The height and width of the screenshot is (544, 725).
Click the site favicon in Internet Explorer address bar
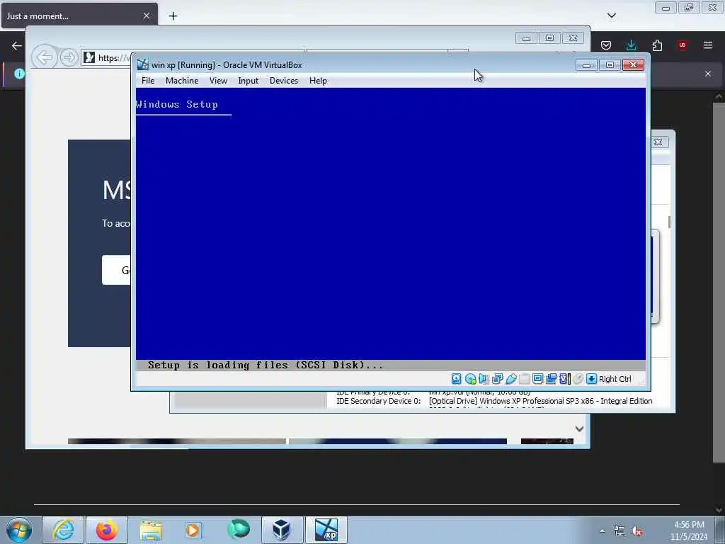click(90, 58)
